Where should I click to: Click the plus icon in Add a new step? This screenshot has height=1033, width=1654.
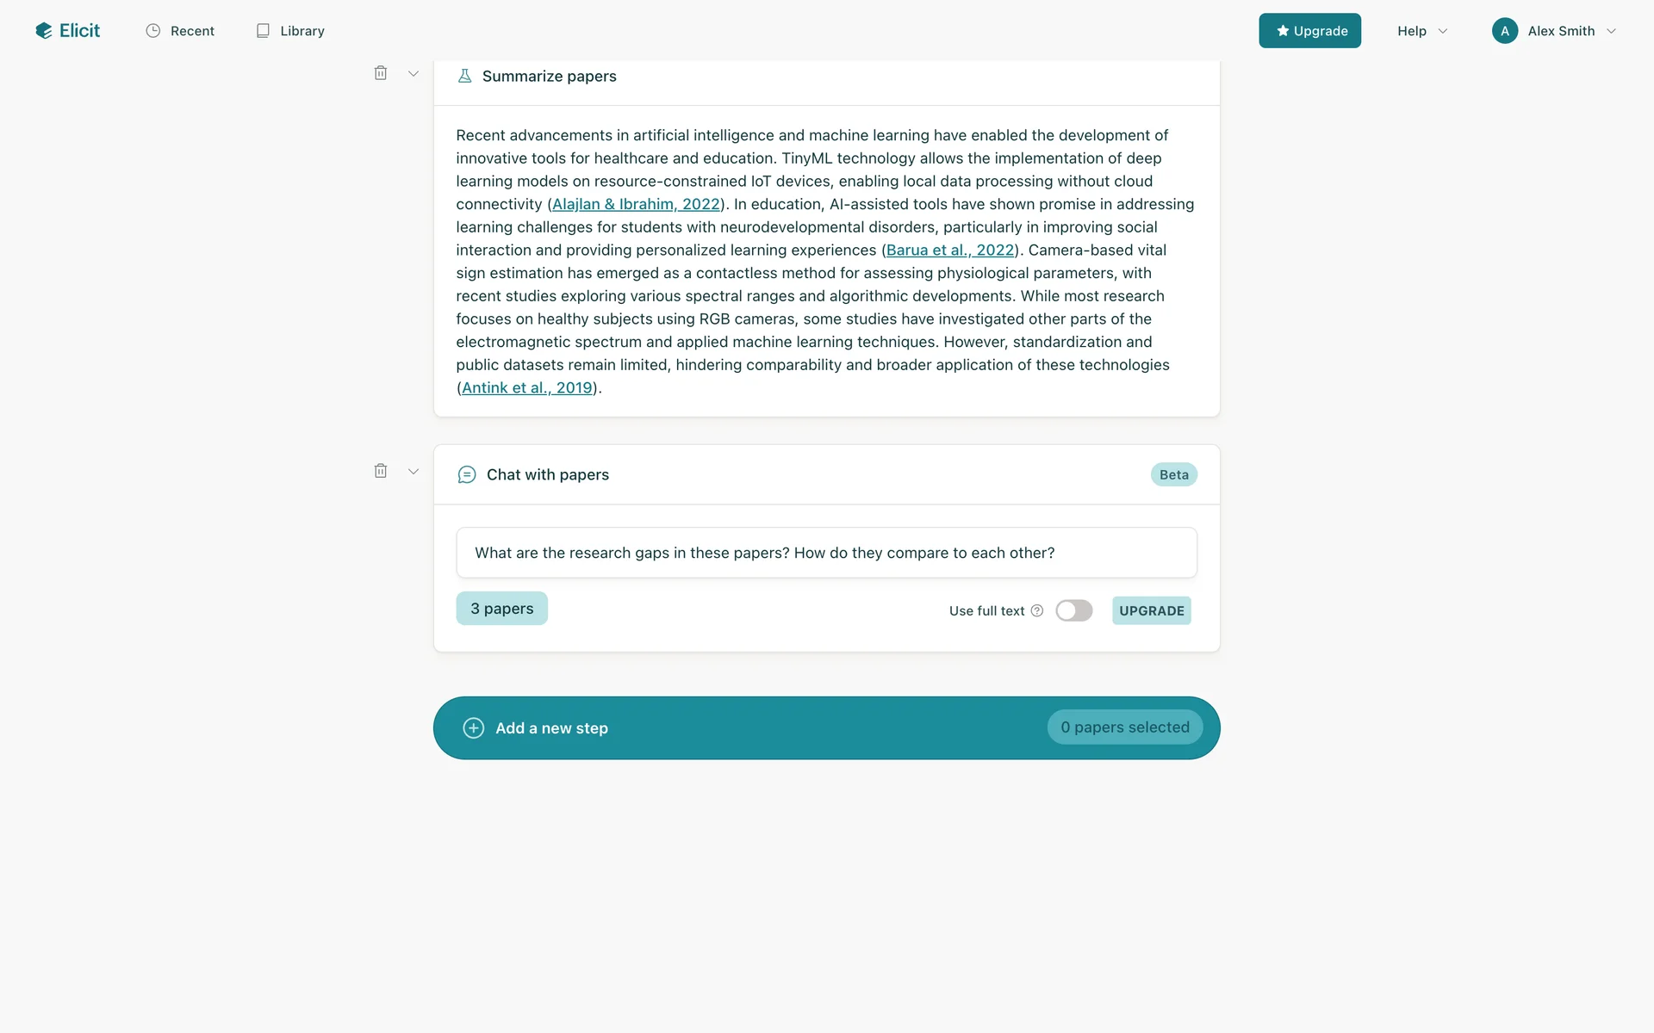pos(474,728)
